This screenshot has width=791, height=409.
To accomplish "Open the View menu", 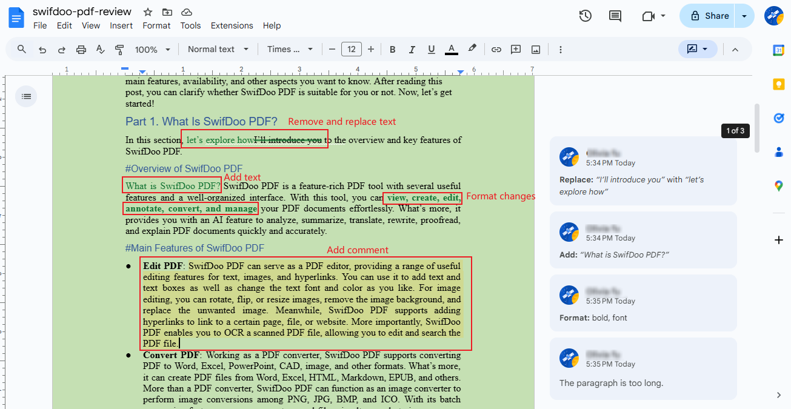I will pyautogui.click(x=91, y=25).
